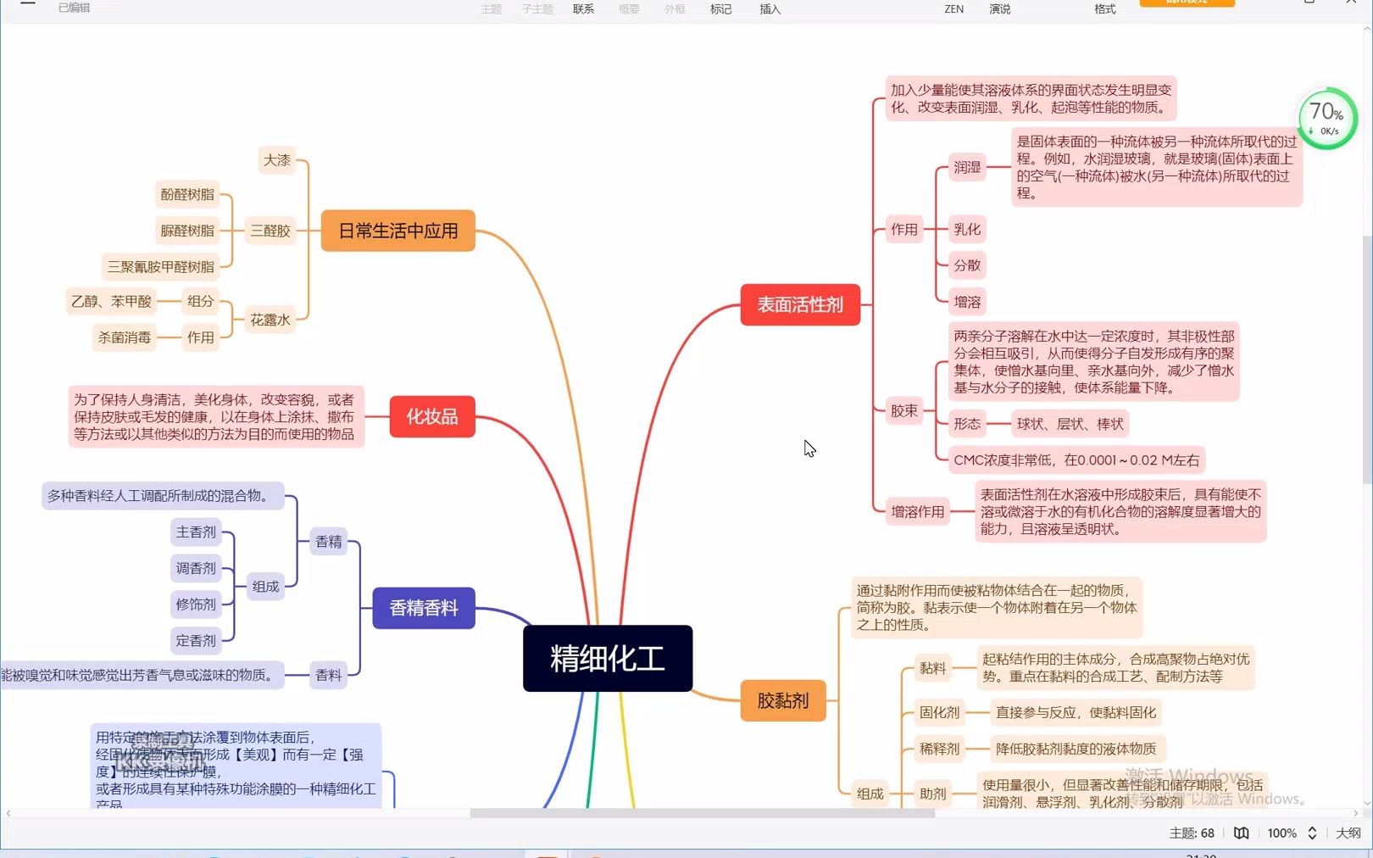The height and width of the screenshot is (858, 1373).
Task: Select the 组成 node under 香精
Action: (x=265, y=586)
